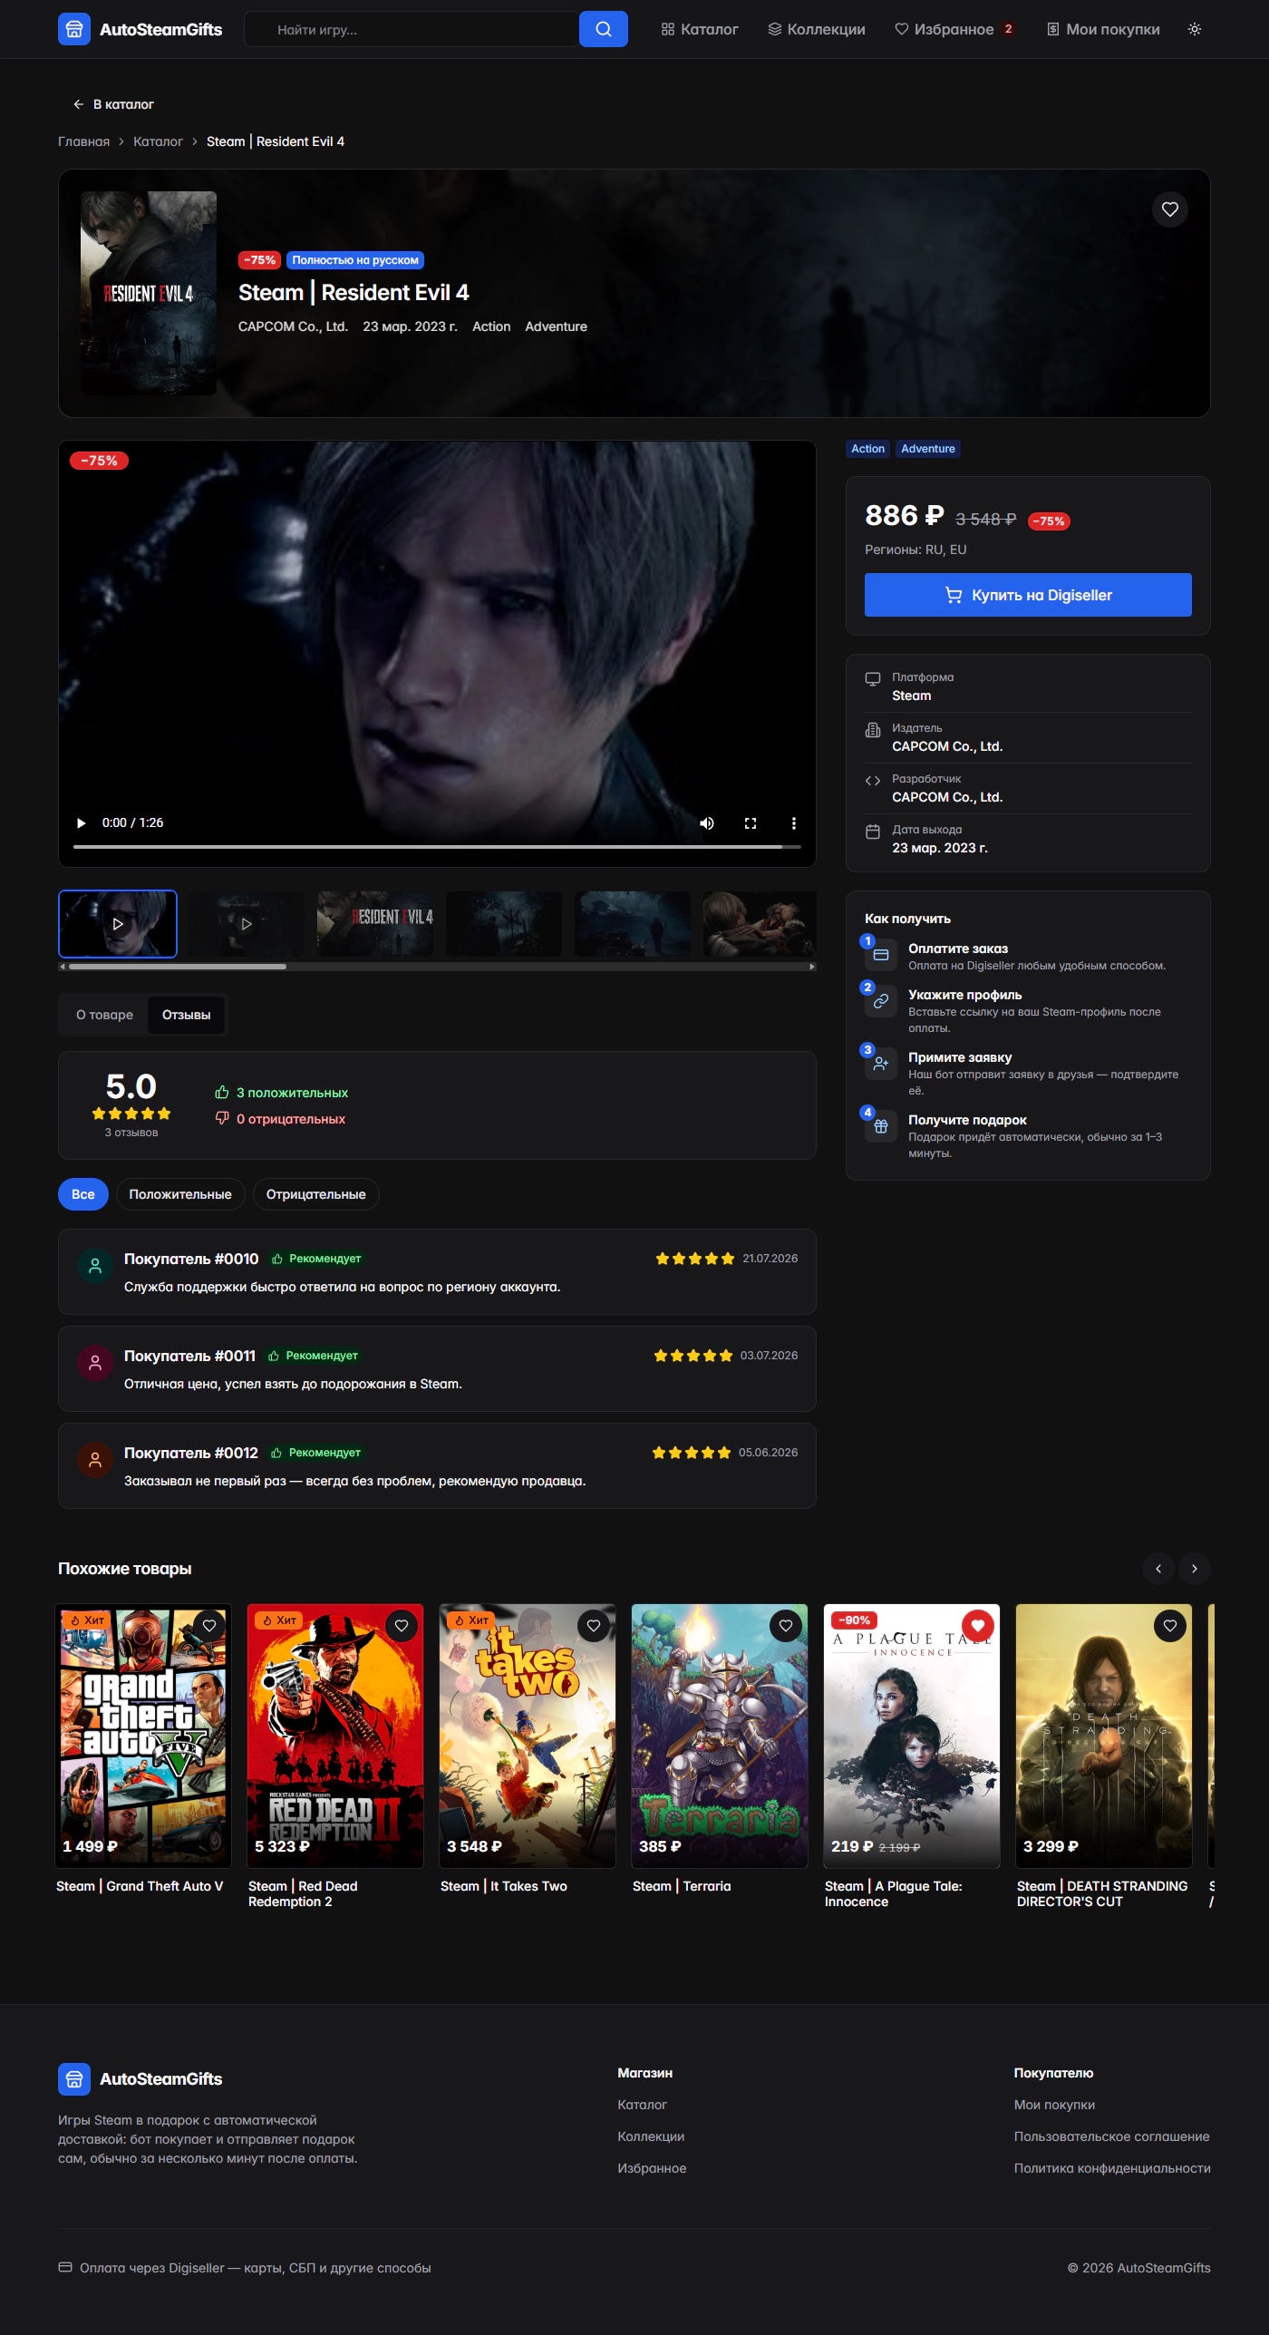Add Resident Evil 4 to favorites with banner heart
The height and width of the screenshot is (2335, 1269).
tap(1170, 209)
